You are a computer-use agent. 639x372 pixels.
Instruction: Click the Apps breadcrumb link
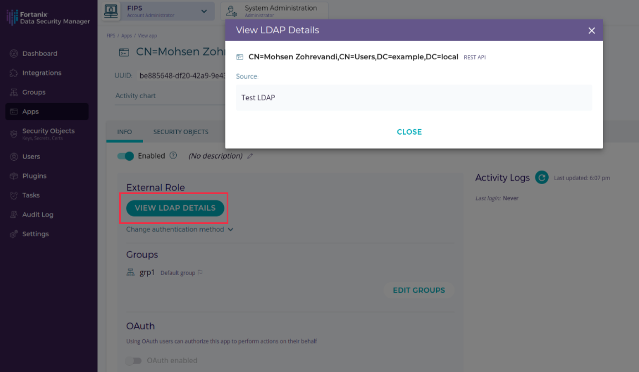pyautogui.click(x=126, y=35)
